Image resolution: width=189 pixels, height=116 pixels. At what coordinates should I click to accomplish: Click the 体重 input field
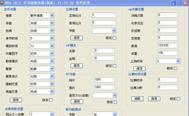tap(168, 53)
